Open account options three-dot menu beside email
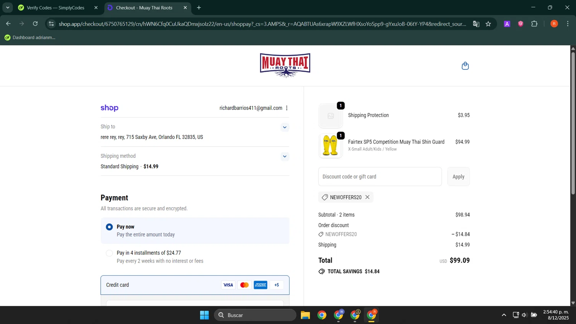576x324 pixels. point(286,108)
